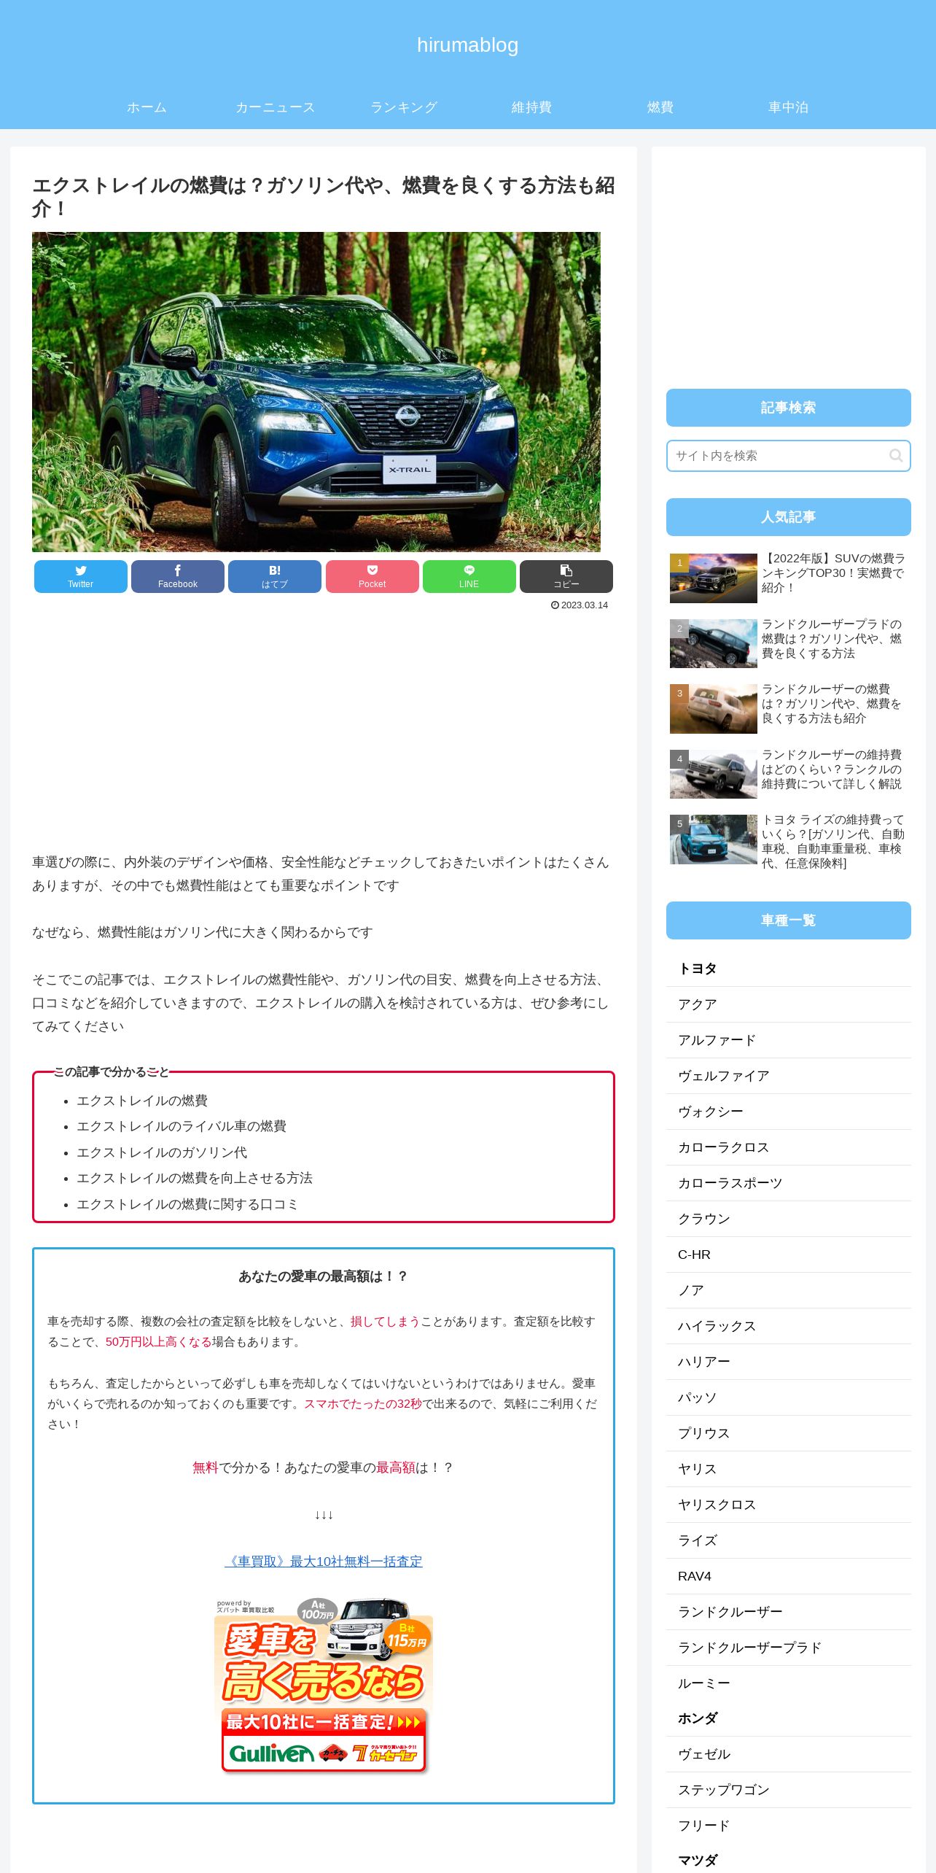The image size is (936, 1873).
Task: Open クラウン in car list
Action: click(788, 1219)
